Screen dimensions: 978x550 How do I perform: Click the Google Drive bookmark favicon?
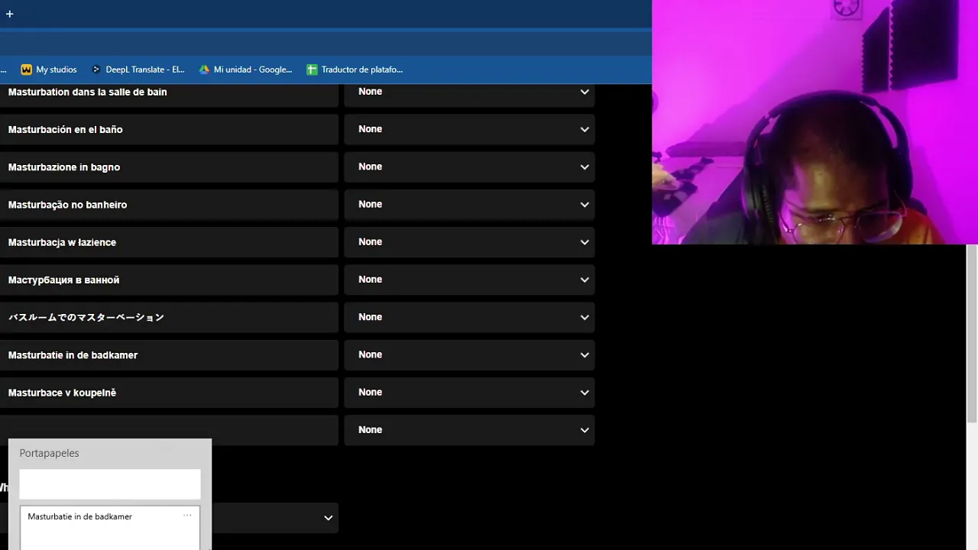click(x=204, y=70)
